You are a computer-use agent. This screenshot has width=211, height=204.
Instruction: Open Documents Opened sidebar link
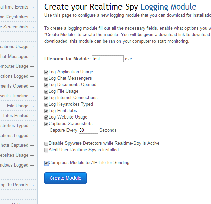pos(17,86)
